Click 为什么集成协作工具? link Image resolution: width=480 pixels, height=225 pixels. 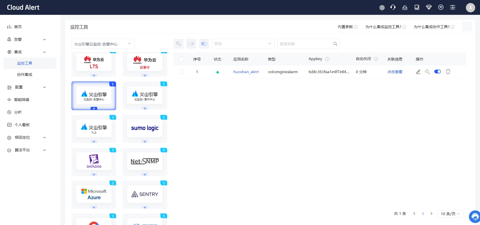click(431, 27)
